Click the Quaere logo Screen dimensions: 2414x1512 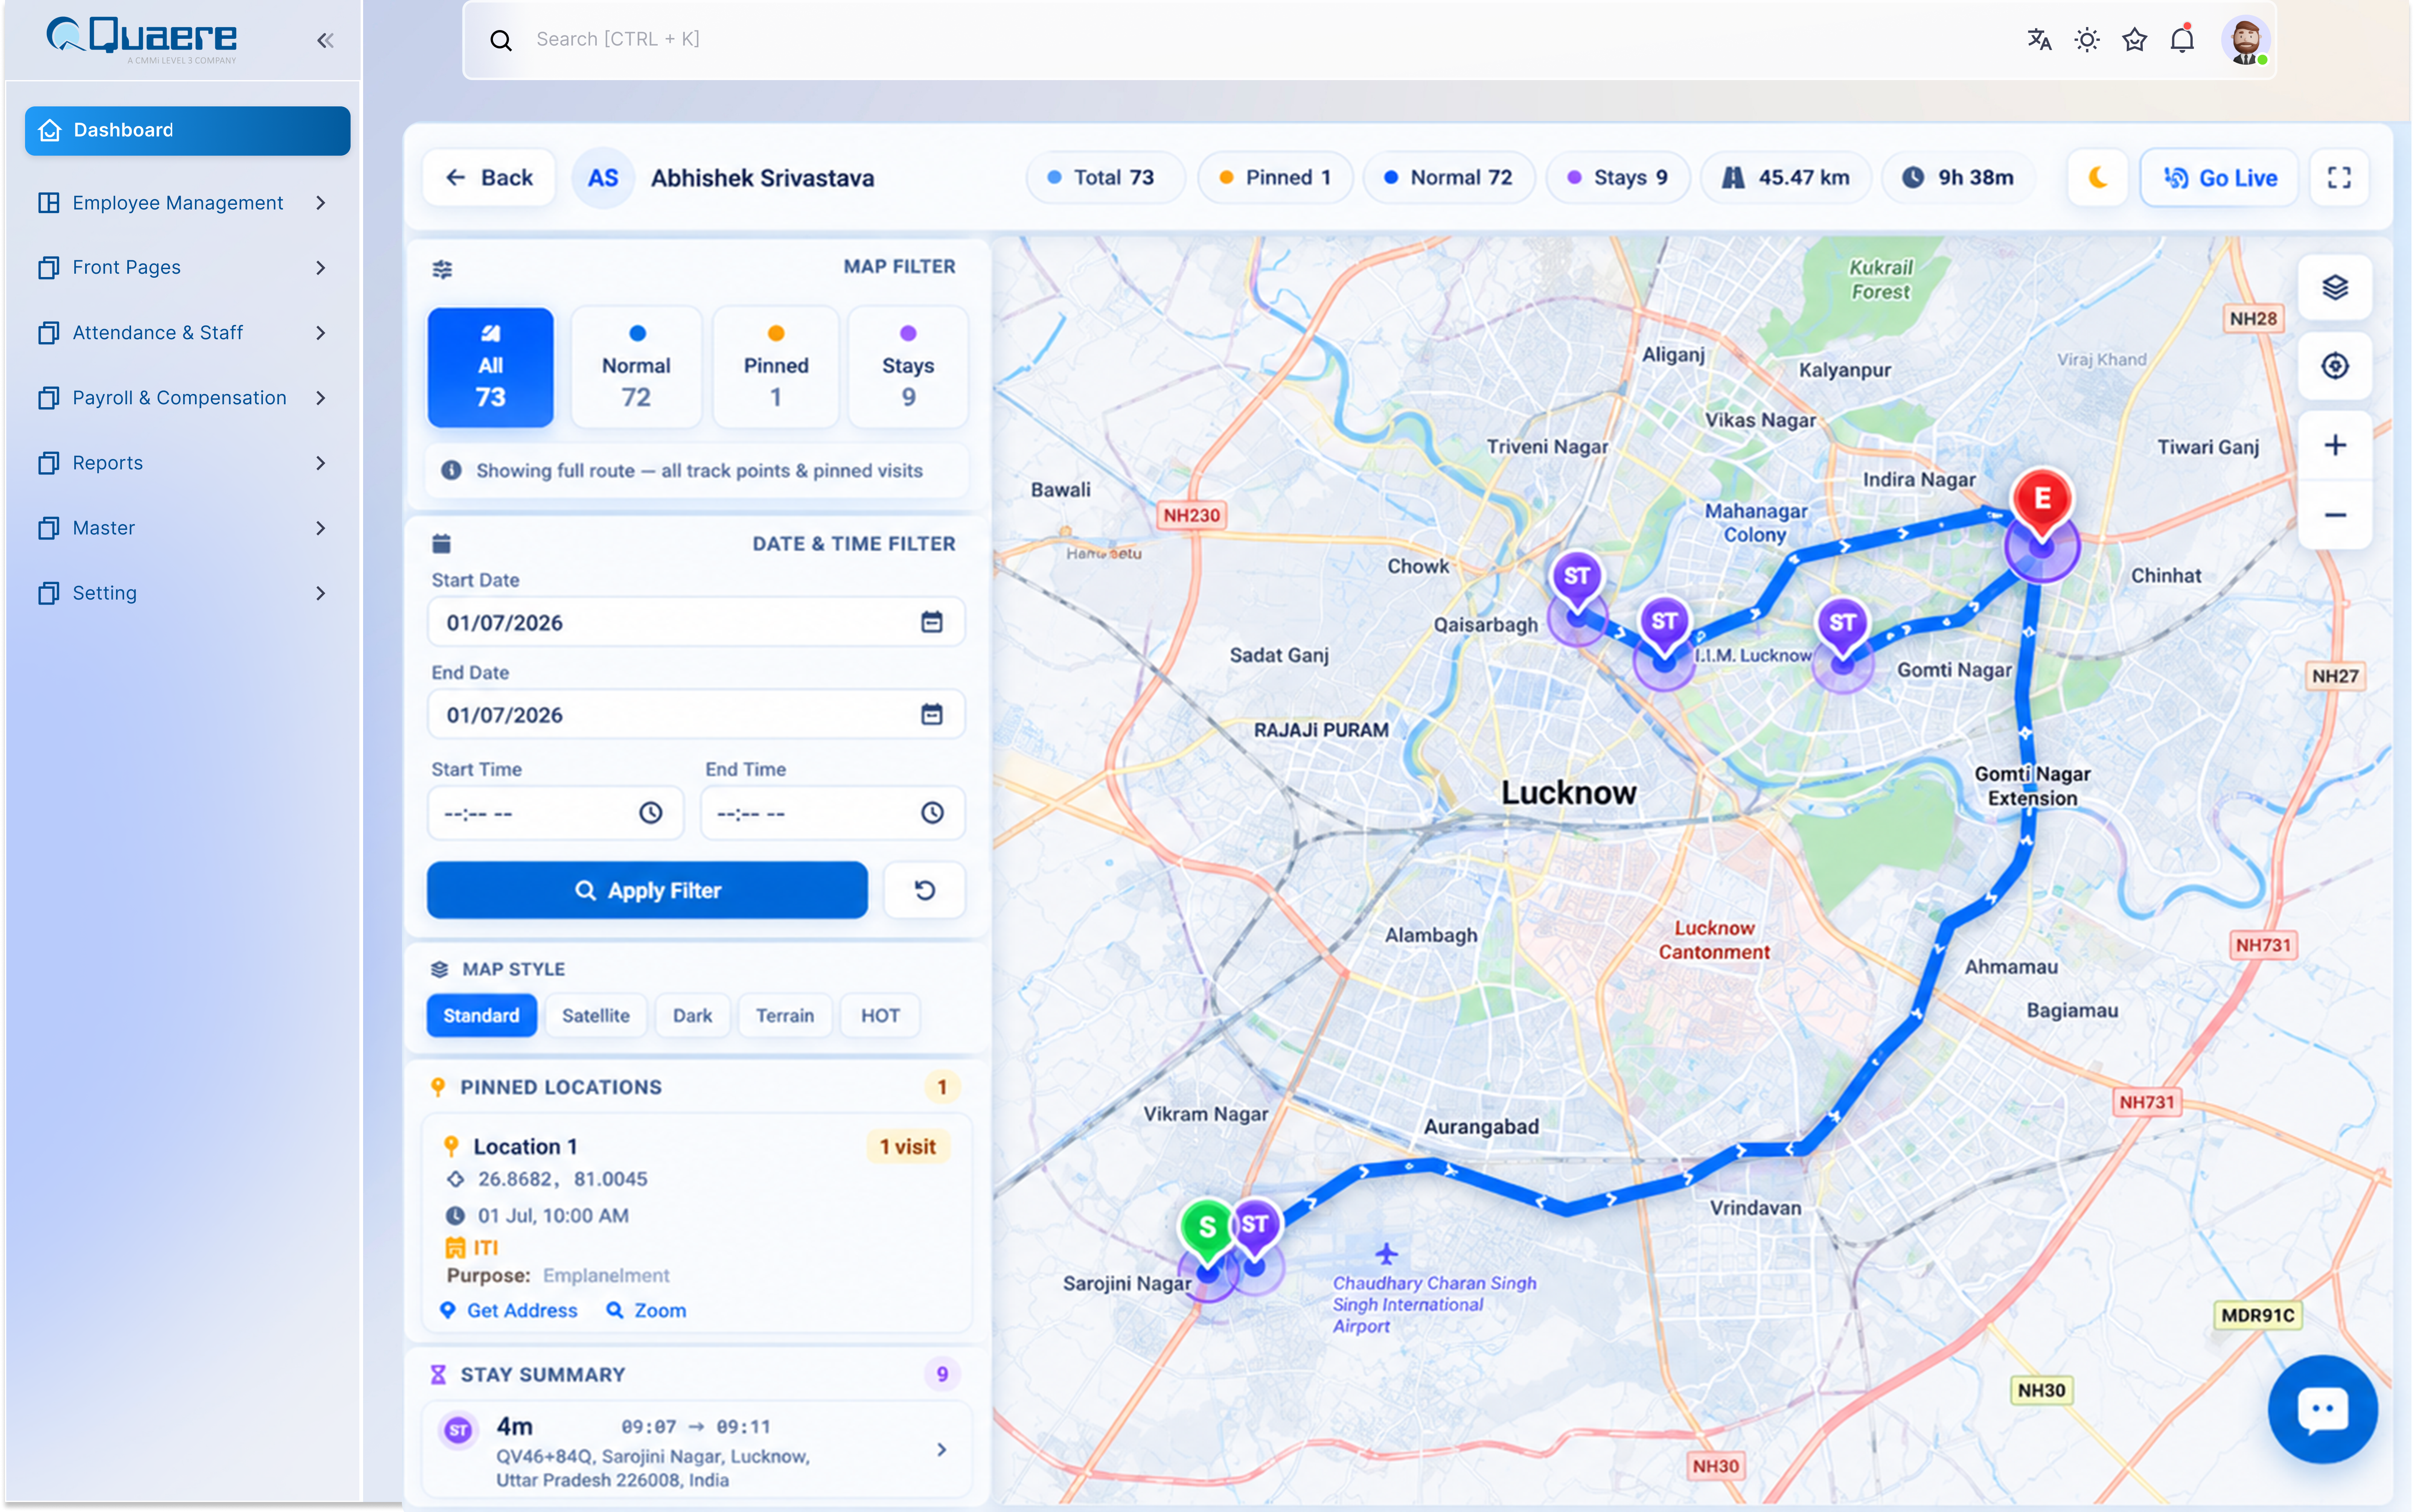tap(142, 40)
